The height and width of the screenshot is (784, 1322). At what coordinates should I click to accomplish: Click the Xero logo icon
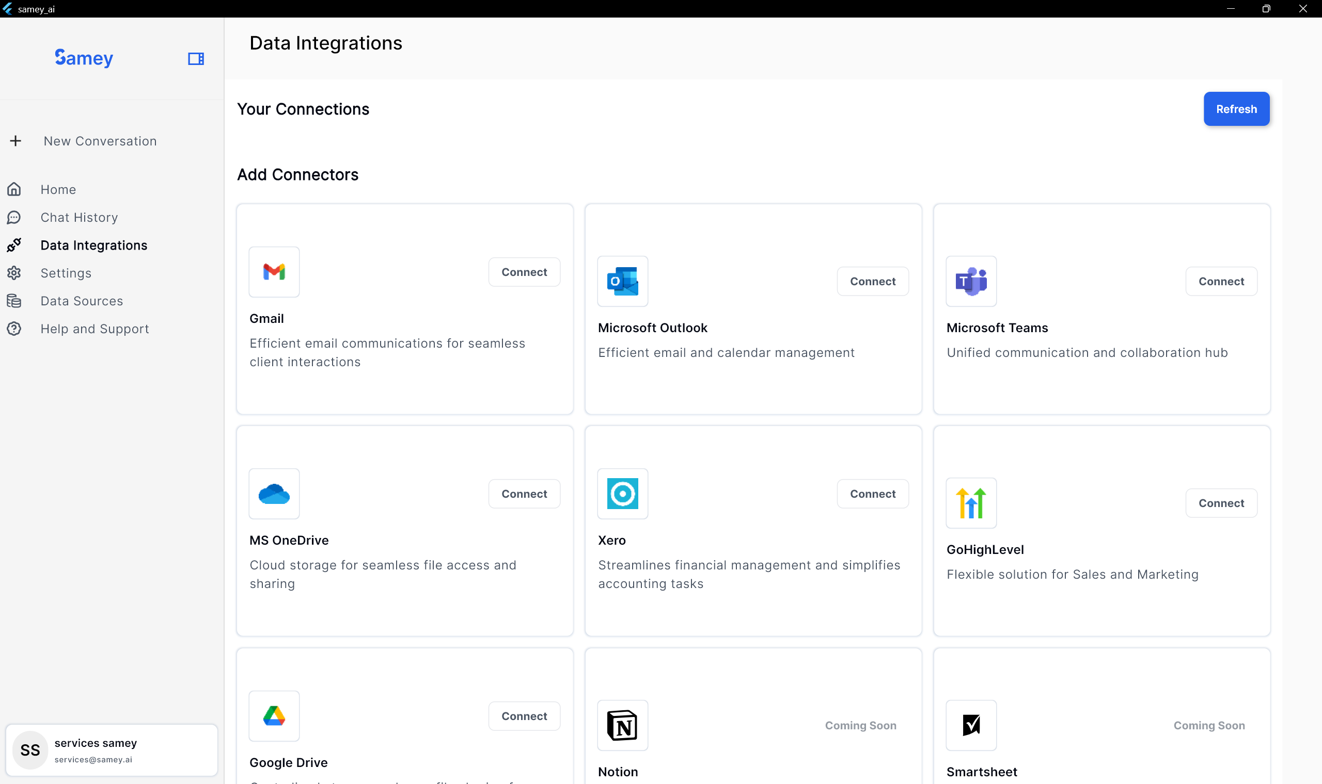coord(622,494)
